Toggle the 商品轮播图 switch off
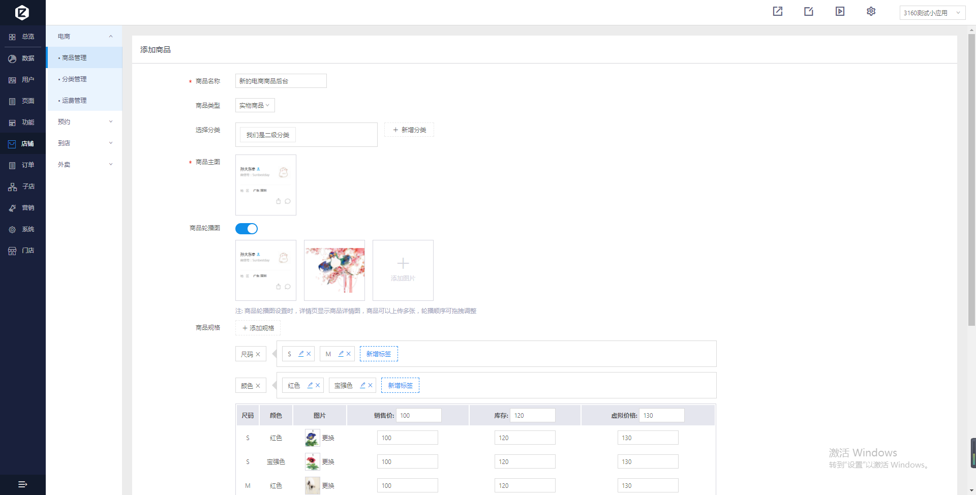 (x=247, y=229)
